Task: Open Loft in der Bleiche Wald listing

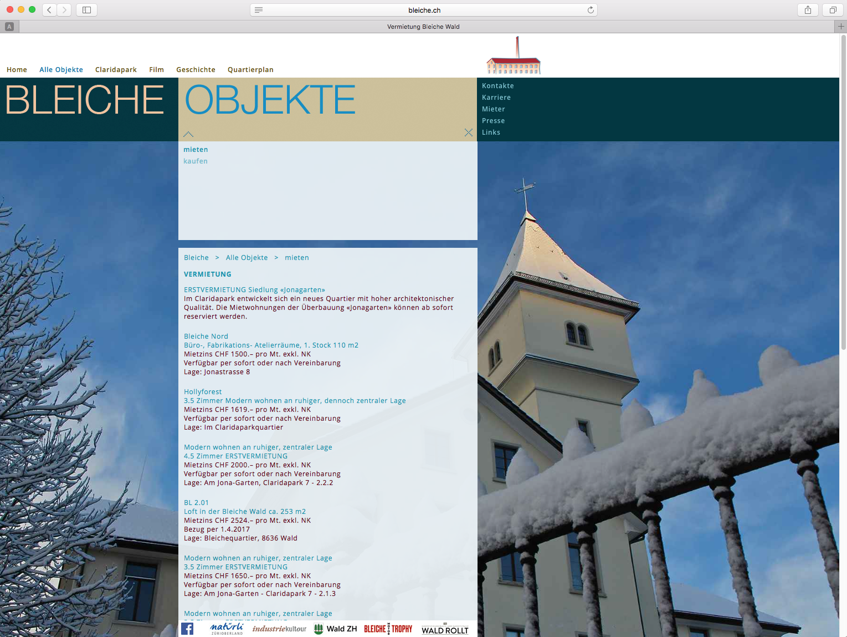Action: [x=245, y=512]
